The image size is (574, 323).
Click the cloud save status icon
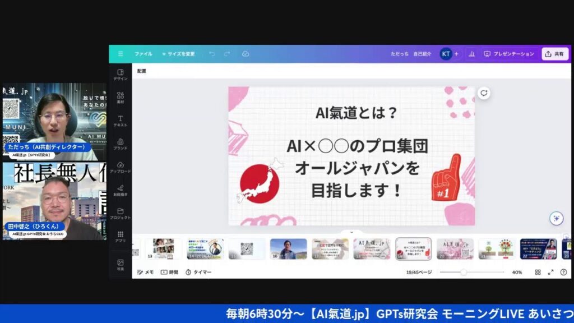click(x=245, y=54)
